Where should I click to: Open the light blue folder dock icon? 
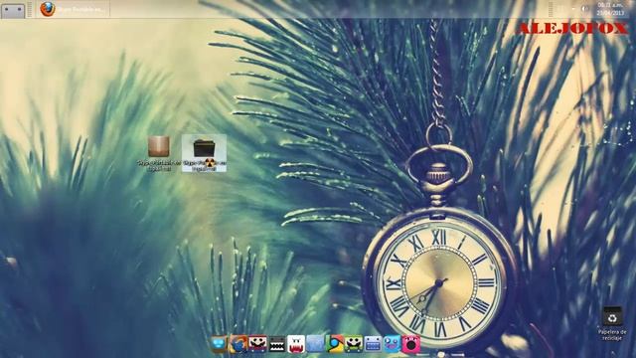[x=315, y=344]
